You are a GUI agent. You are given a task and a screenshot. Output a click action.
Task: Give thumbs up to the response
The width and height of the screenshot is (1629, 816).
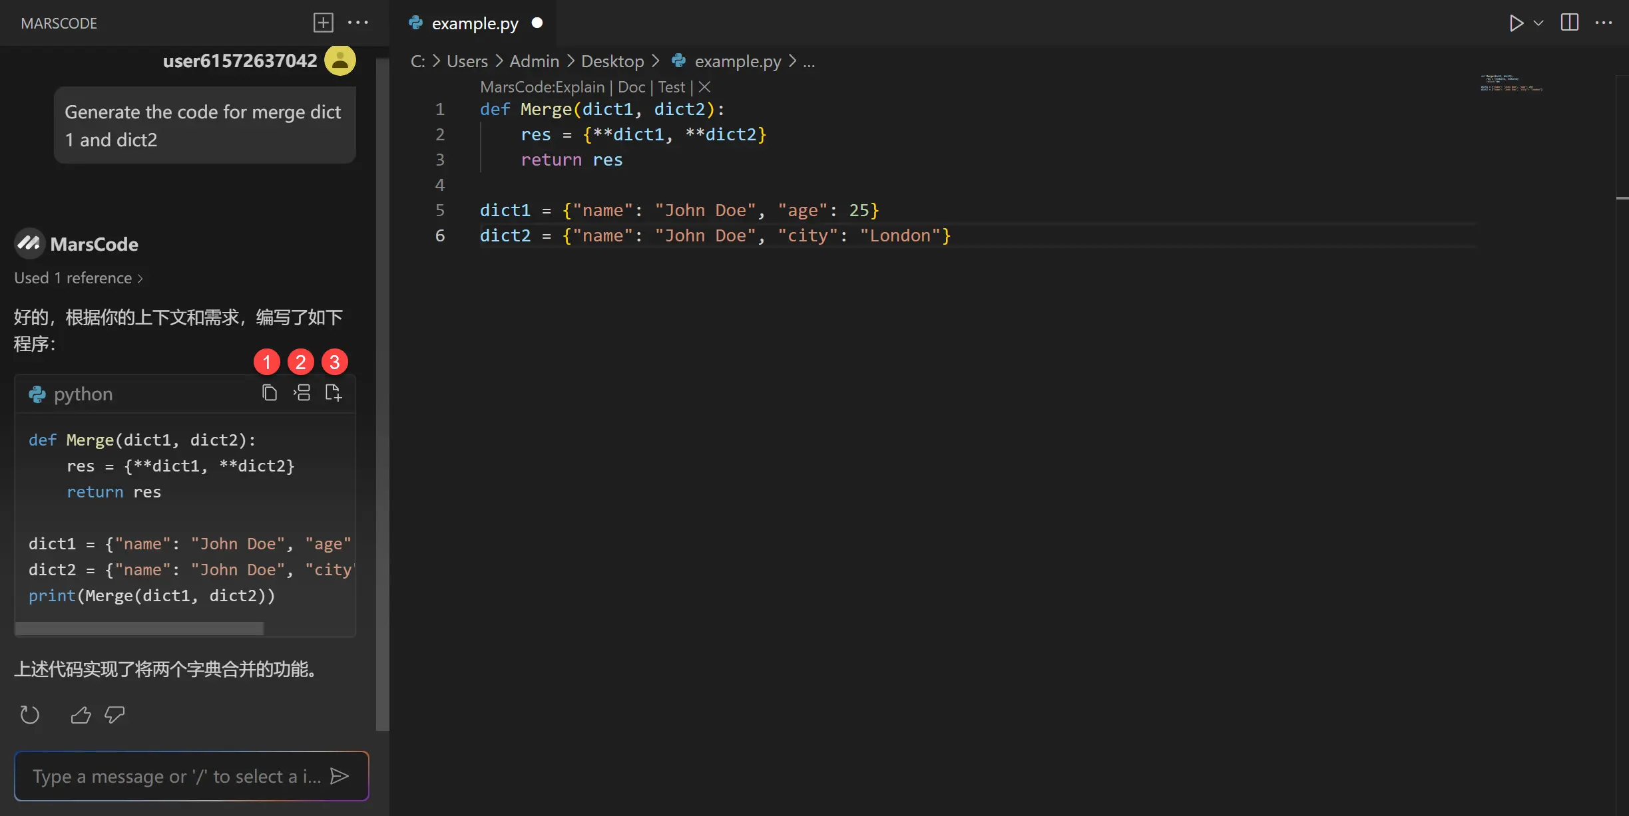[81, 715]
